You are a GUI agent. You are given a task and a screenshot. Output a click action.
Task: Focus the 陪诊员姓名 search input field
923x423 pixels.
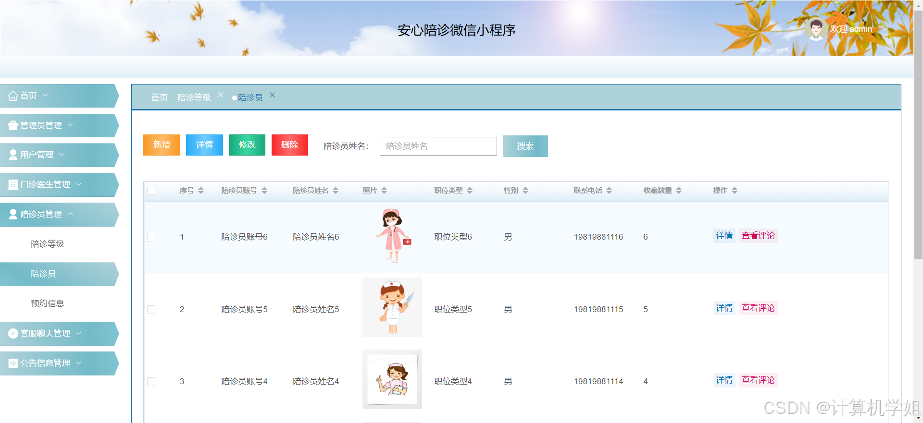[x=438, y=146]
